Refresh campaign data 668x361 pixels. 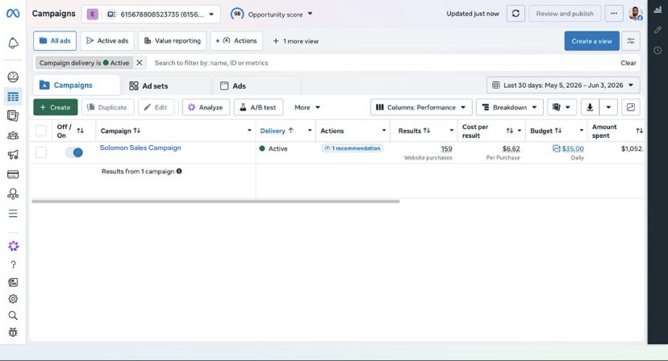[x=516, y=14]
